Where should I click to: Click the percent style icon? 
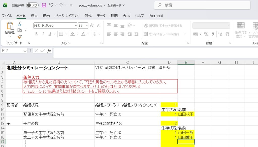pyautogui.click(x=206, y=34)
